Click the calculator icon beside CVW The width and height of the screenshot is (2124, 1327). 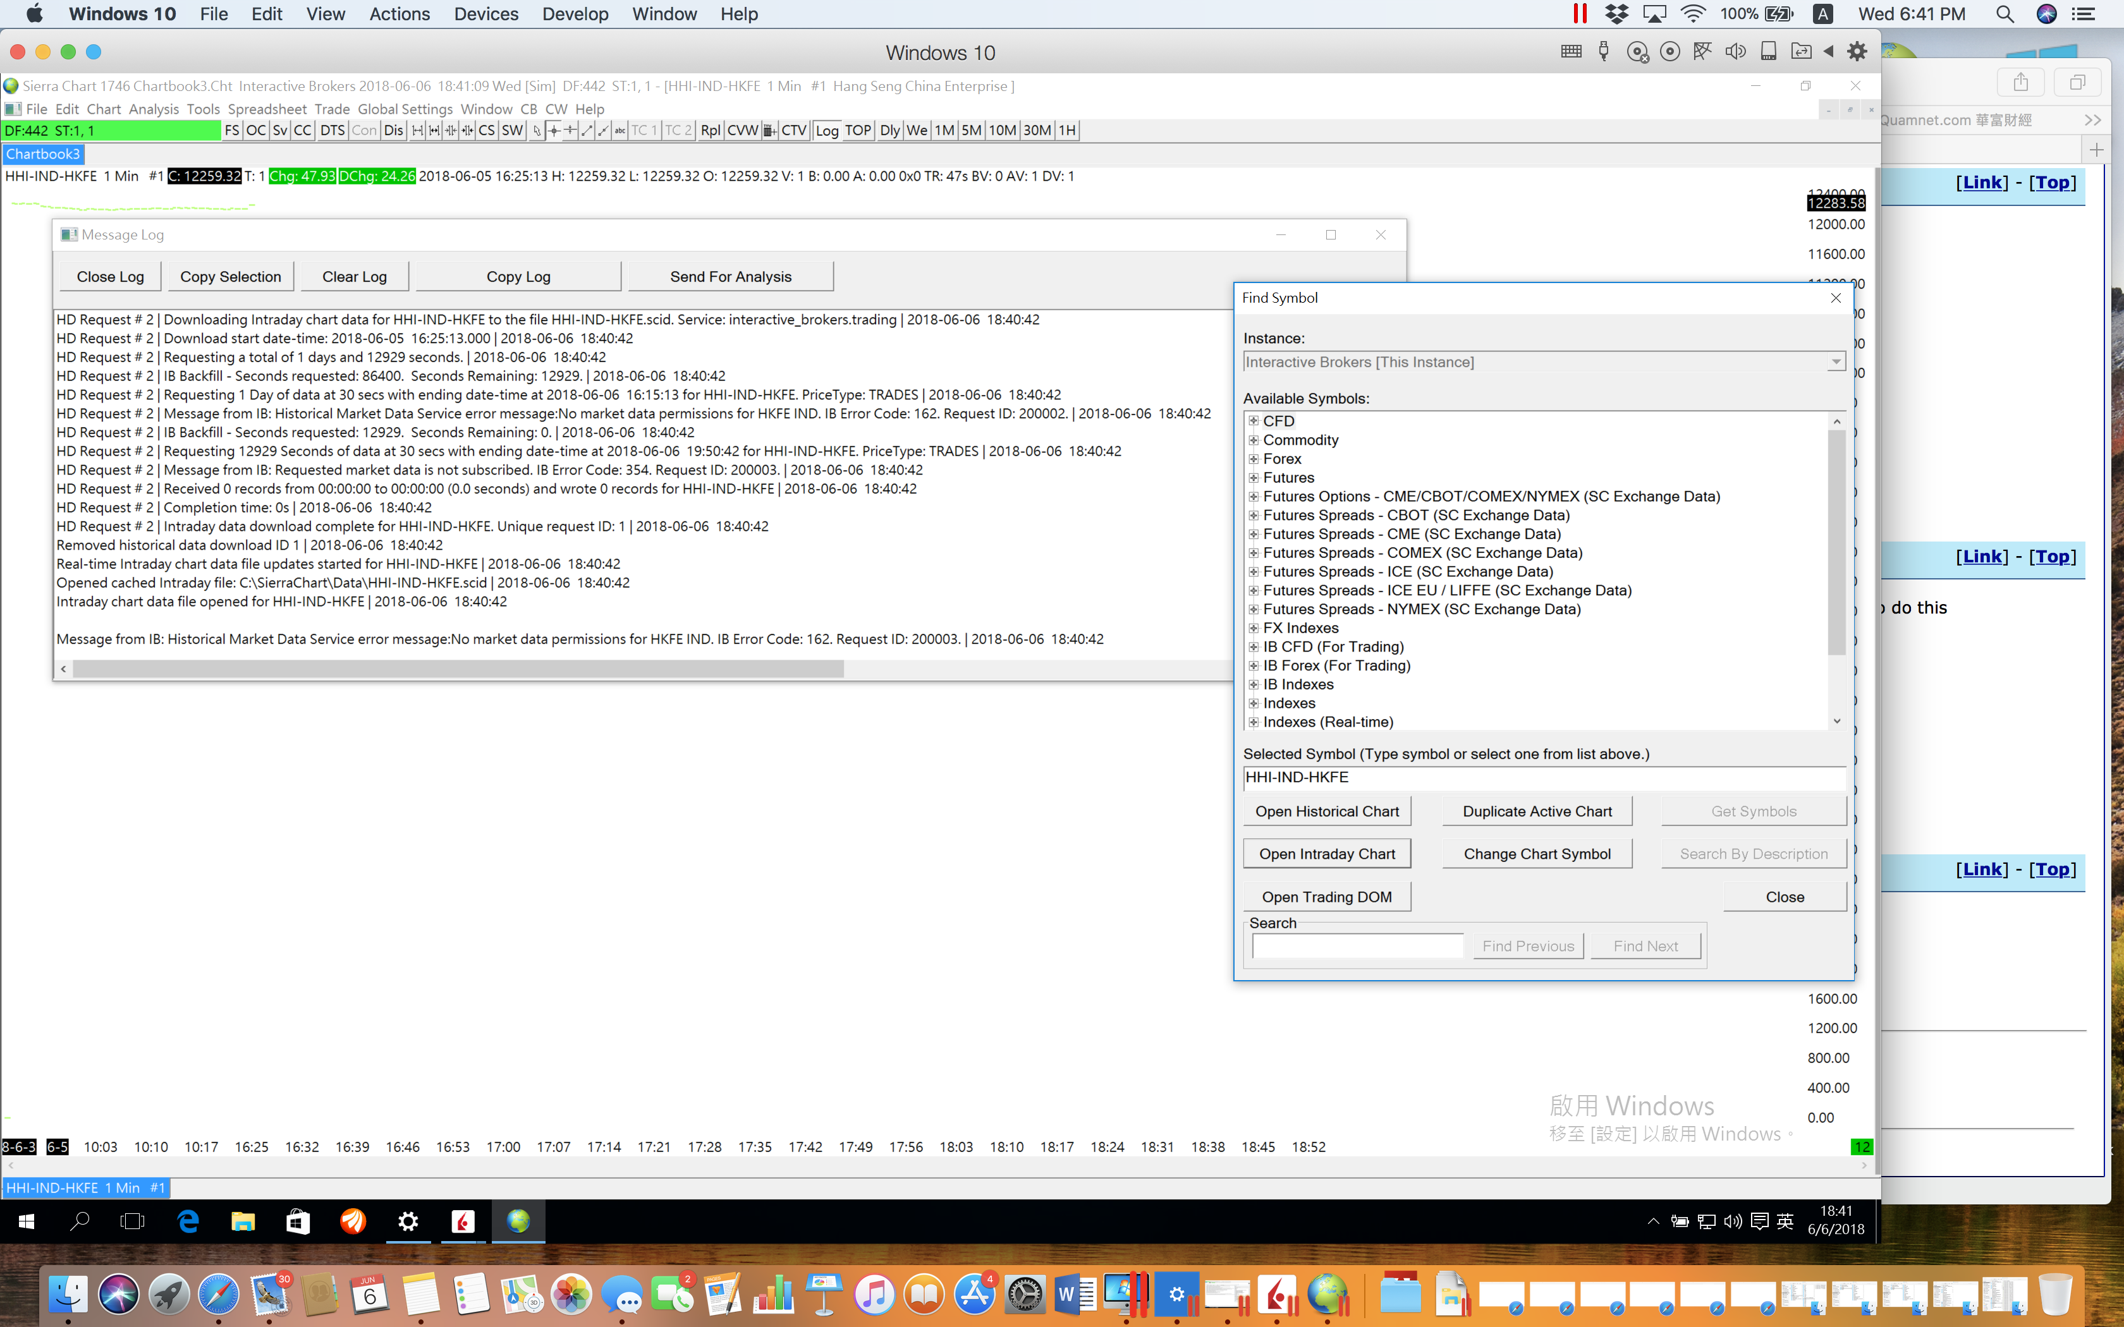[x=770, y=131]
